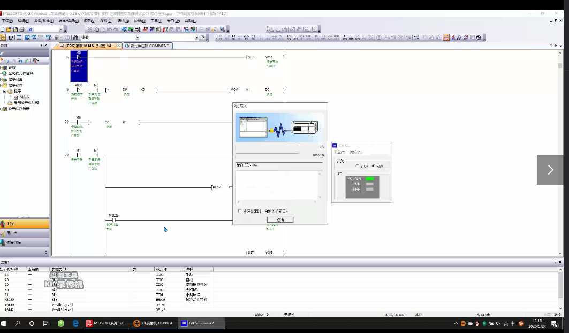Click the Cortana circle icon in the taskbar

[32, 323]
